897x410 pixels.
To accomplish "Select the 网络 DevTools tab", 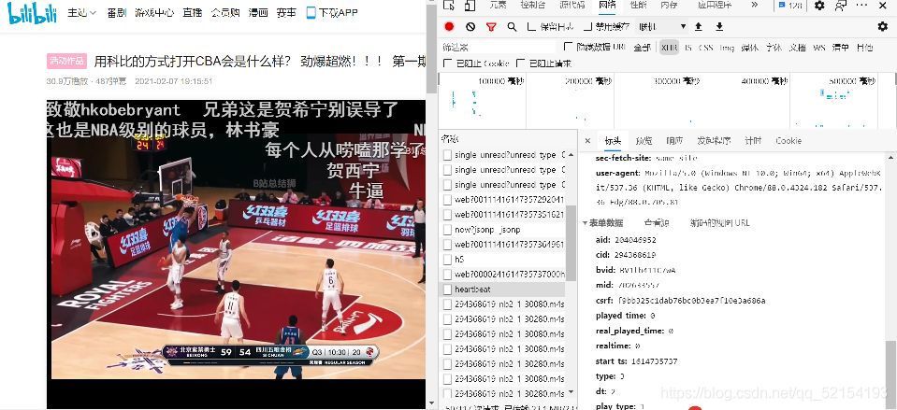I will pyautogui.click(x=607, y=6).
